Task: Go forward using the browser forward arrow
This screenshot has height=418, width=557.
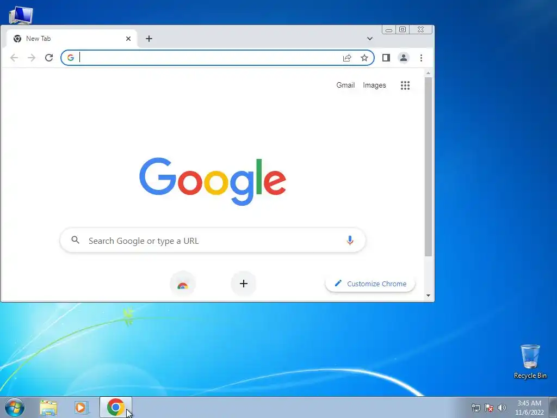Action: (32, 58)
